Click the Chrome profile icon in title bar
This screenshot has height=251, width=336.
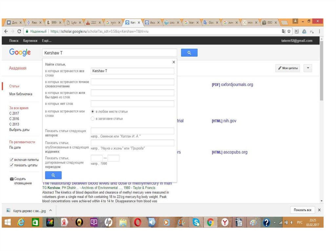(x=295, y=21)
